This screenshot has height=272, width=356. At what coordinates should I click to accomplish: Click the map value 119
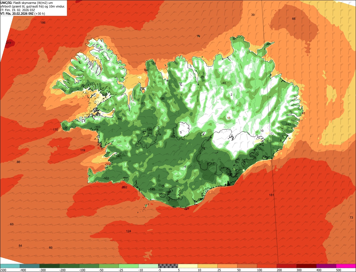(83, 150)
